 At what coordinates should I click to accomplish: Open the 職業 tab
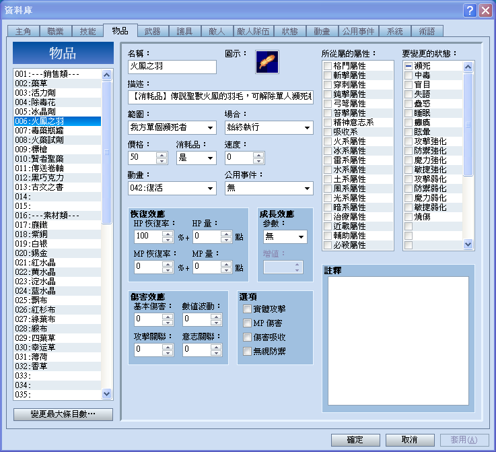(x=55, y=32)
